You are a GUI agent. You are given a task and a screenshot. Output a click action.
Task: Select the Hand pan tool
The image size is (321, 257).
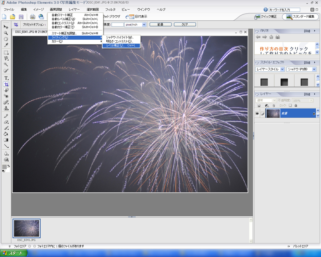pos(6,39)
